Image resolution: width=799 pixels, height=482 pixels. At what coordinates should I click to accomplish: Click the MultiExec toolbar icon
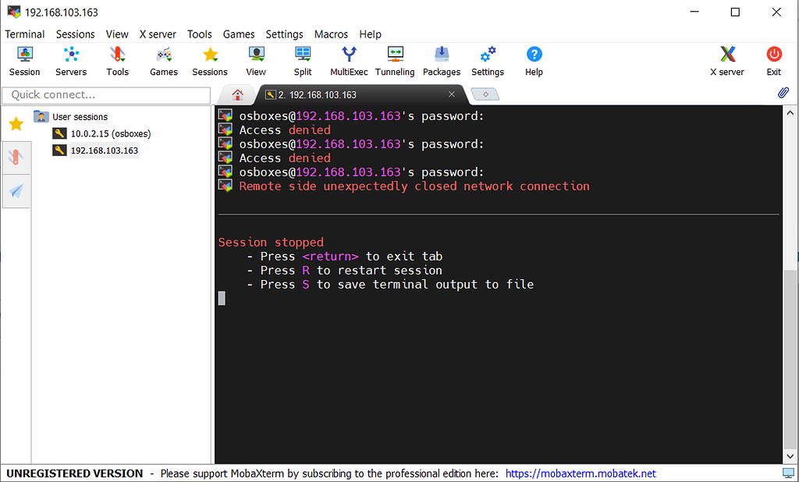pyautogui.click(x=349, y=61)
